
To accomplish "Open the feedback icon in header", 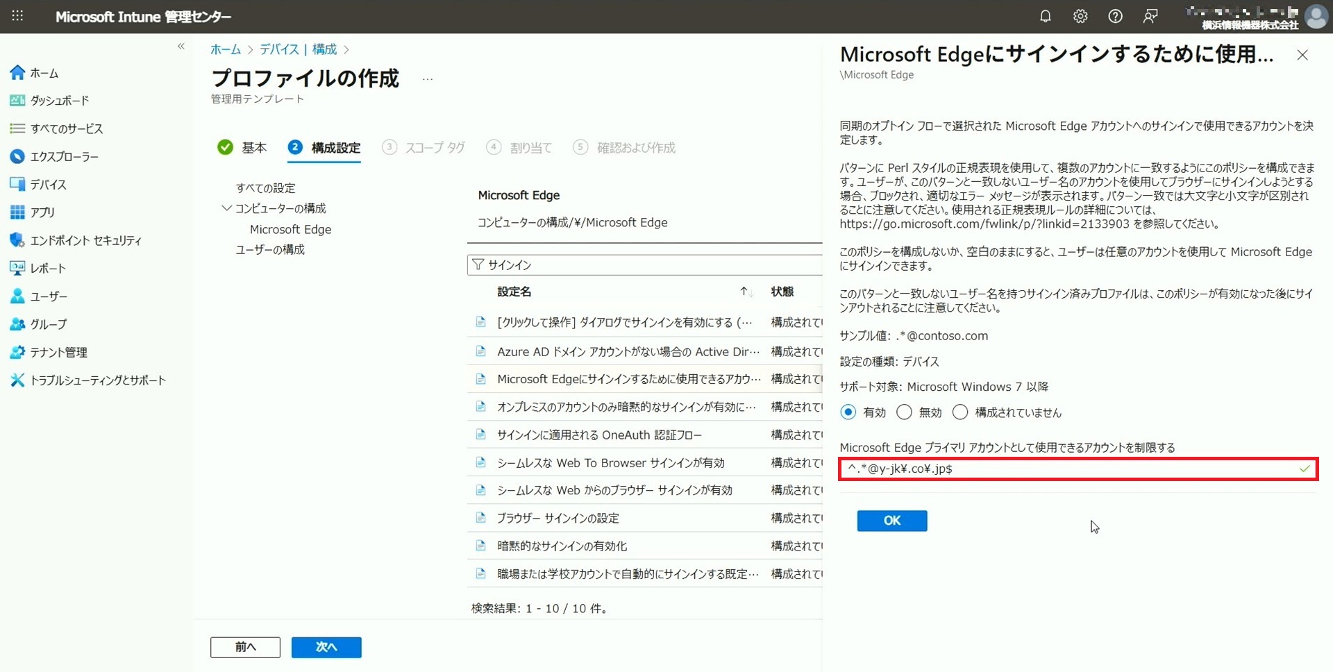I will coord(1150,16).
